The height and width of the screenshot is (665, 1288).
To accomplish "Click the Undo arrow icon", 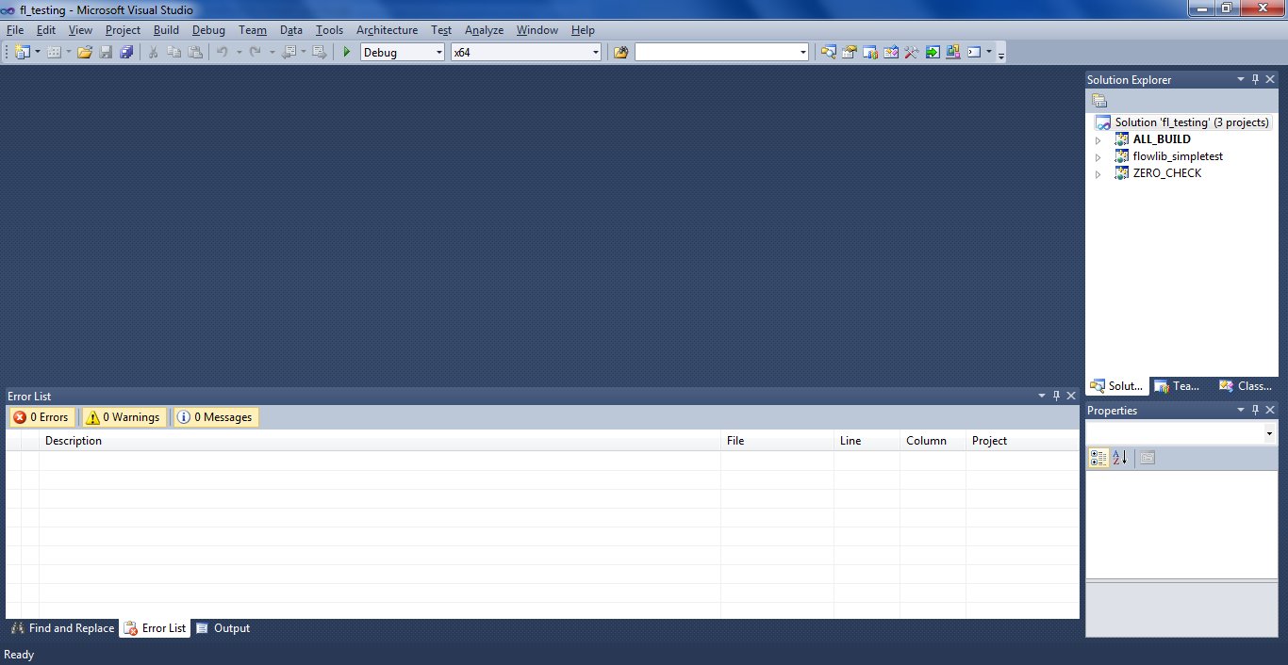I will pyautogui.click(x=223, y=52).
